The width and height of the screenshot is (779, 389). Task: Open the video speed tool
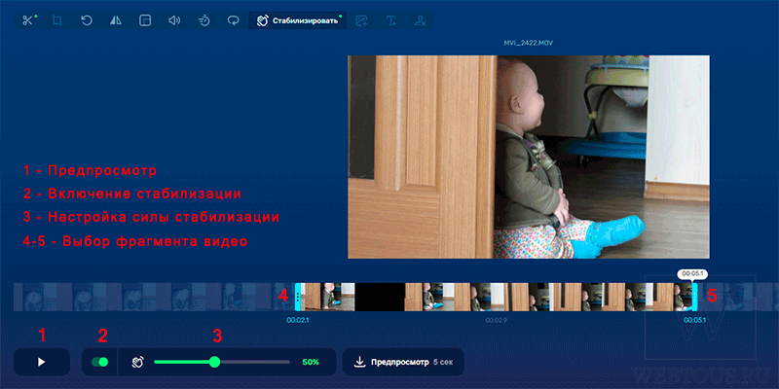(204, 20)
